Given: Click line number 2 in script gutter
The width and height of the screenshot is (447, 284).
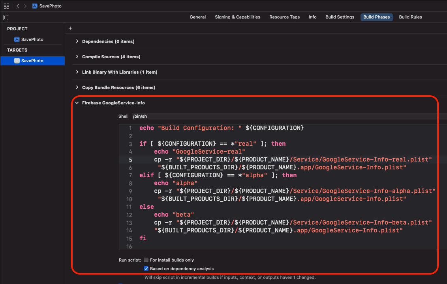Looking at the screenshot, I should (130, 136).
